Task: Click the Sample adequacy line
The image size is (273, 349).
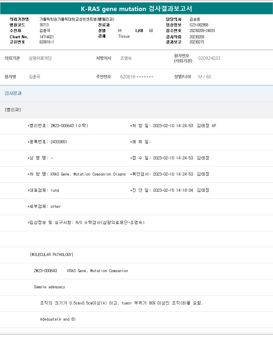Action: [x=49, y=287]
